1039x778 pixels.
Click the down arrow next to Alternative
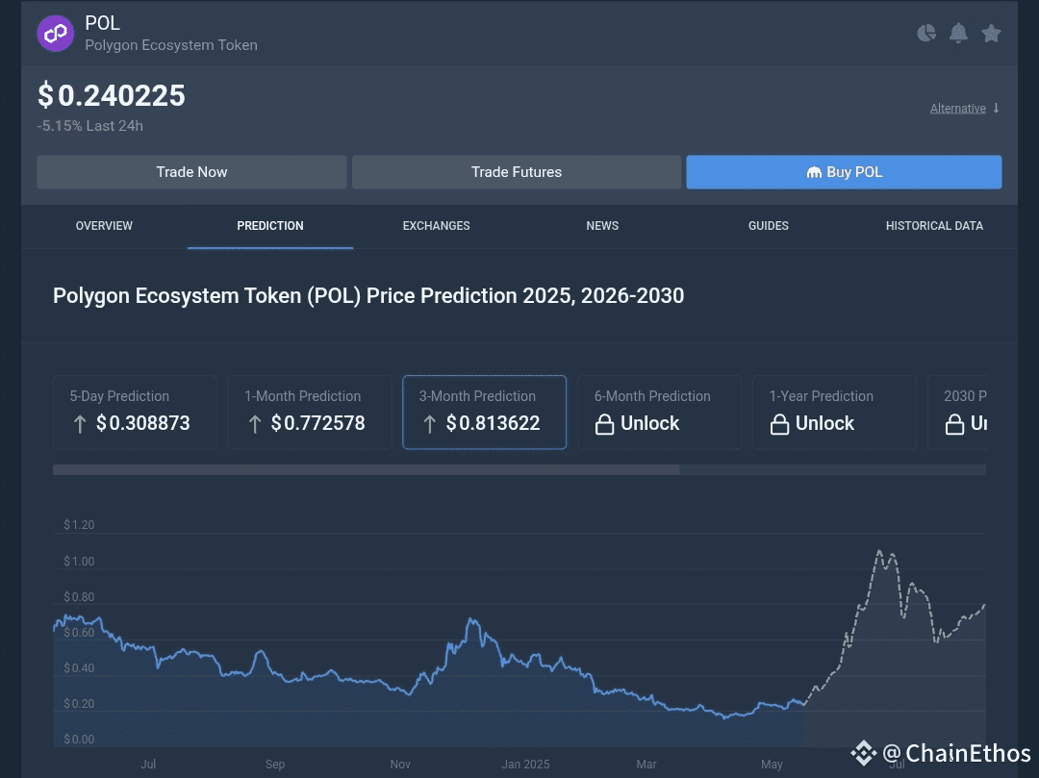click(997, 108)
